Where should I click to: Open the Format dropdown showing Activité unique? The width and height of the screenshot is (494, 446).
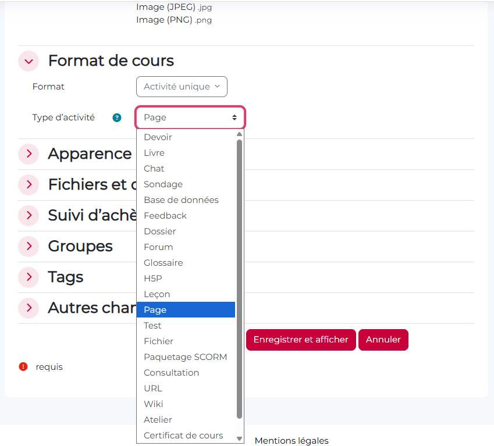[x=182, y=87]
